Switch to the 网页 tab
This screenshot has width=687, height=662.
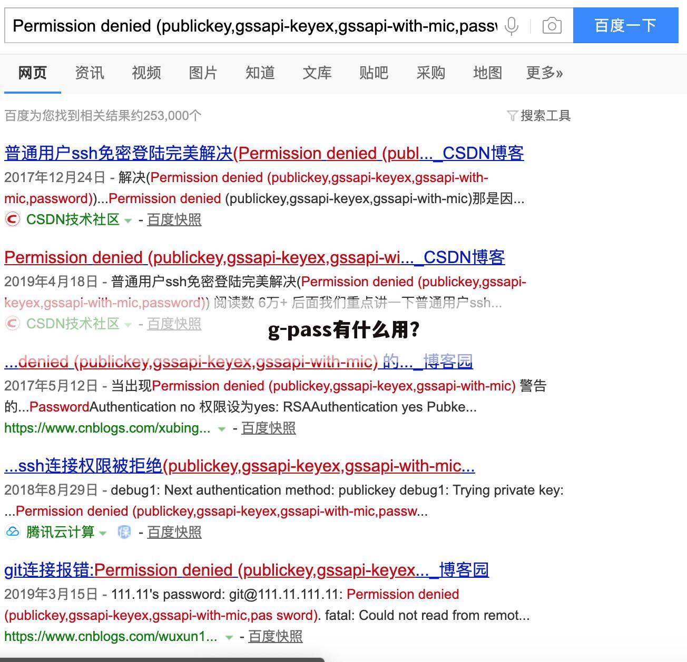click(33, 73)
